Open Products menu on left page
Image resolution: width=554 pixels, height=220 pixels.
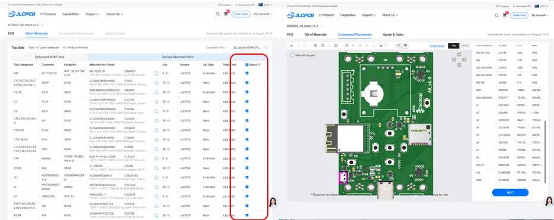(48, 14)
